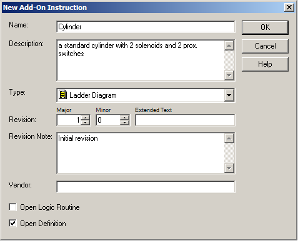Focus the Major revision number field
298x241 pixels.
tap(69, 120)
